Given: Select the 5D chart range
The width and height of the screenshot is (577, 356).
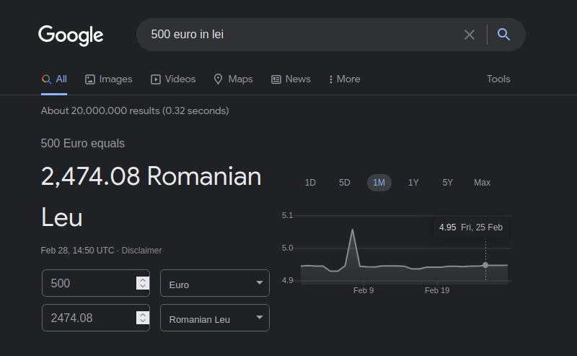Looking at the screenshot, I should (x=345, y=183).
